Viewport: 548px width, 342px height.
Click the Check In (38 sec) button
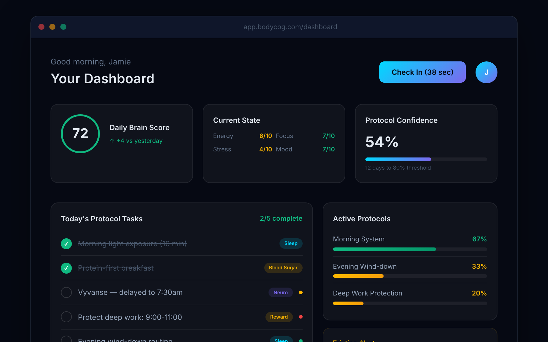point(422,72)
